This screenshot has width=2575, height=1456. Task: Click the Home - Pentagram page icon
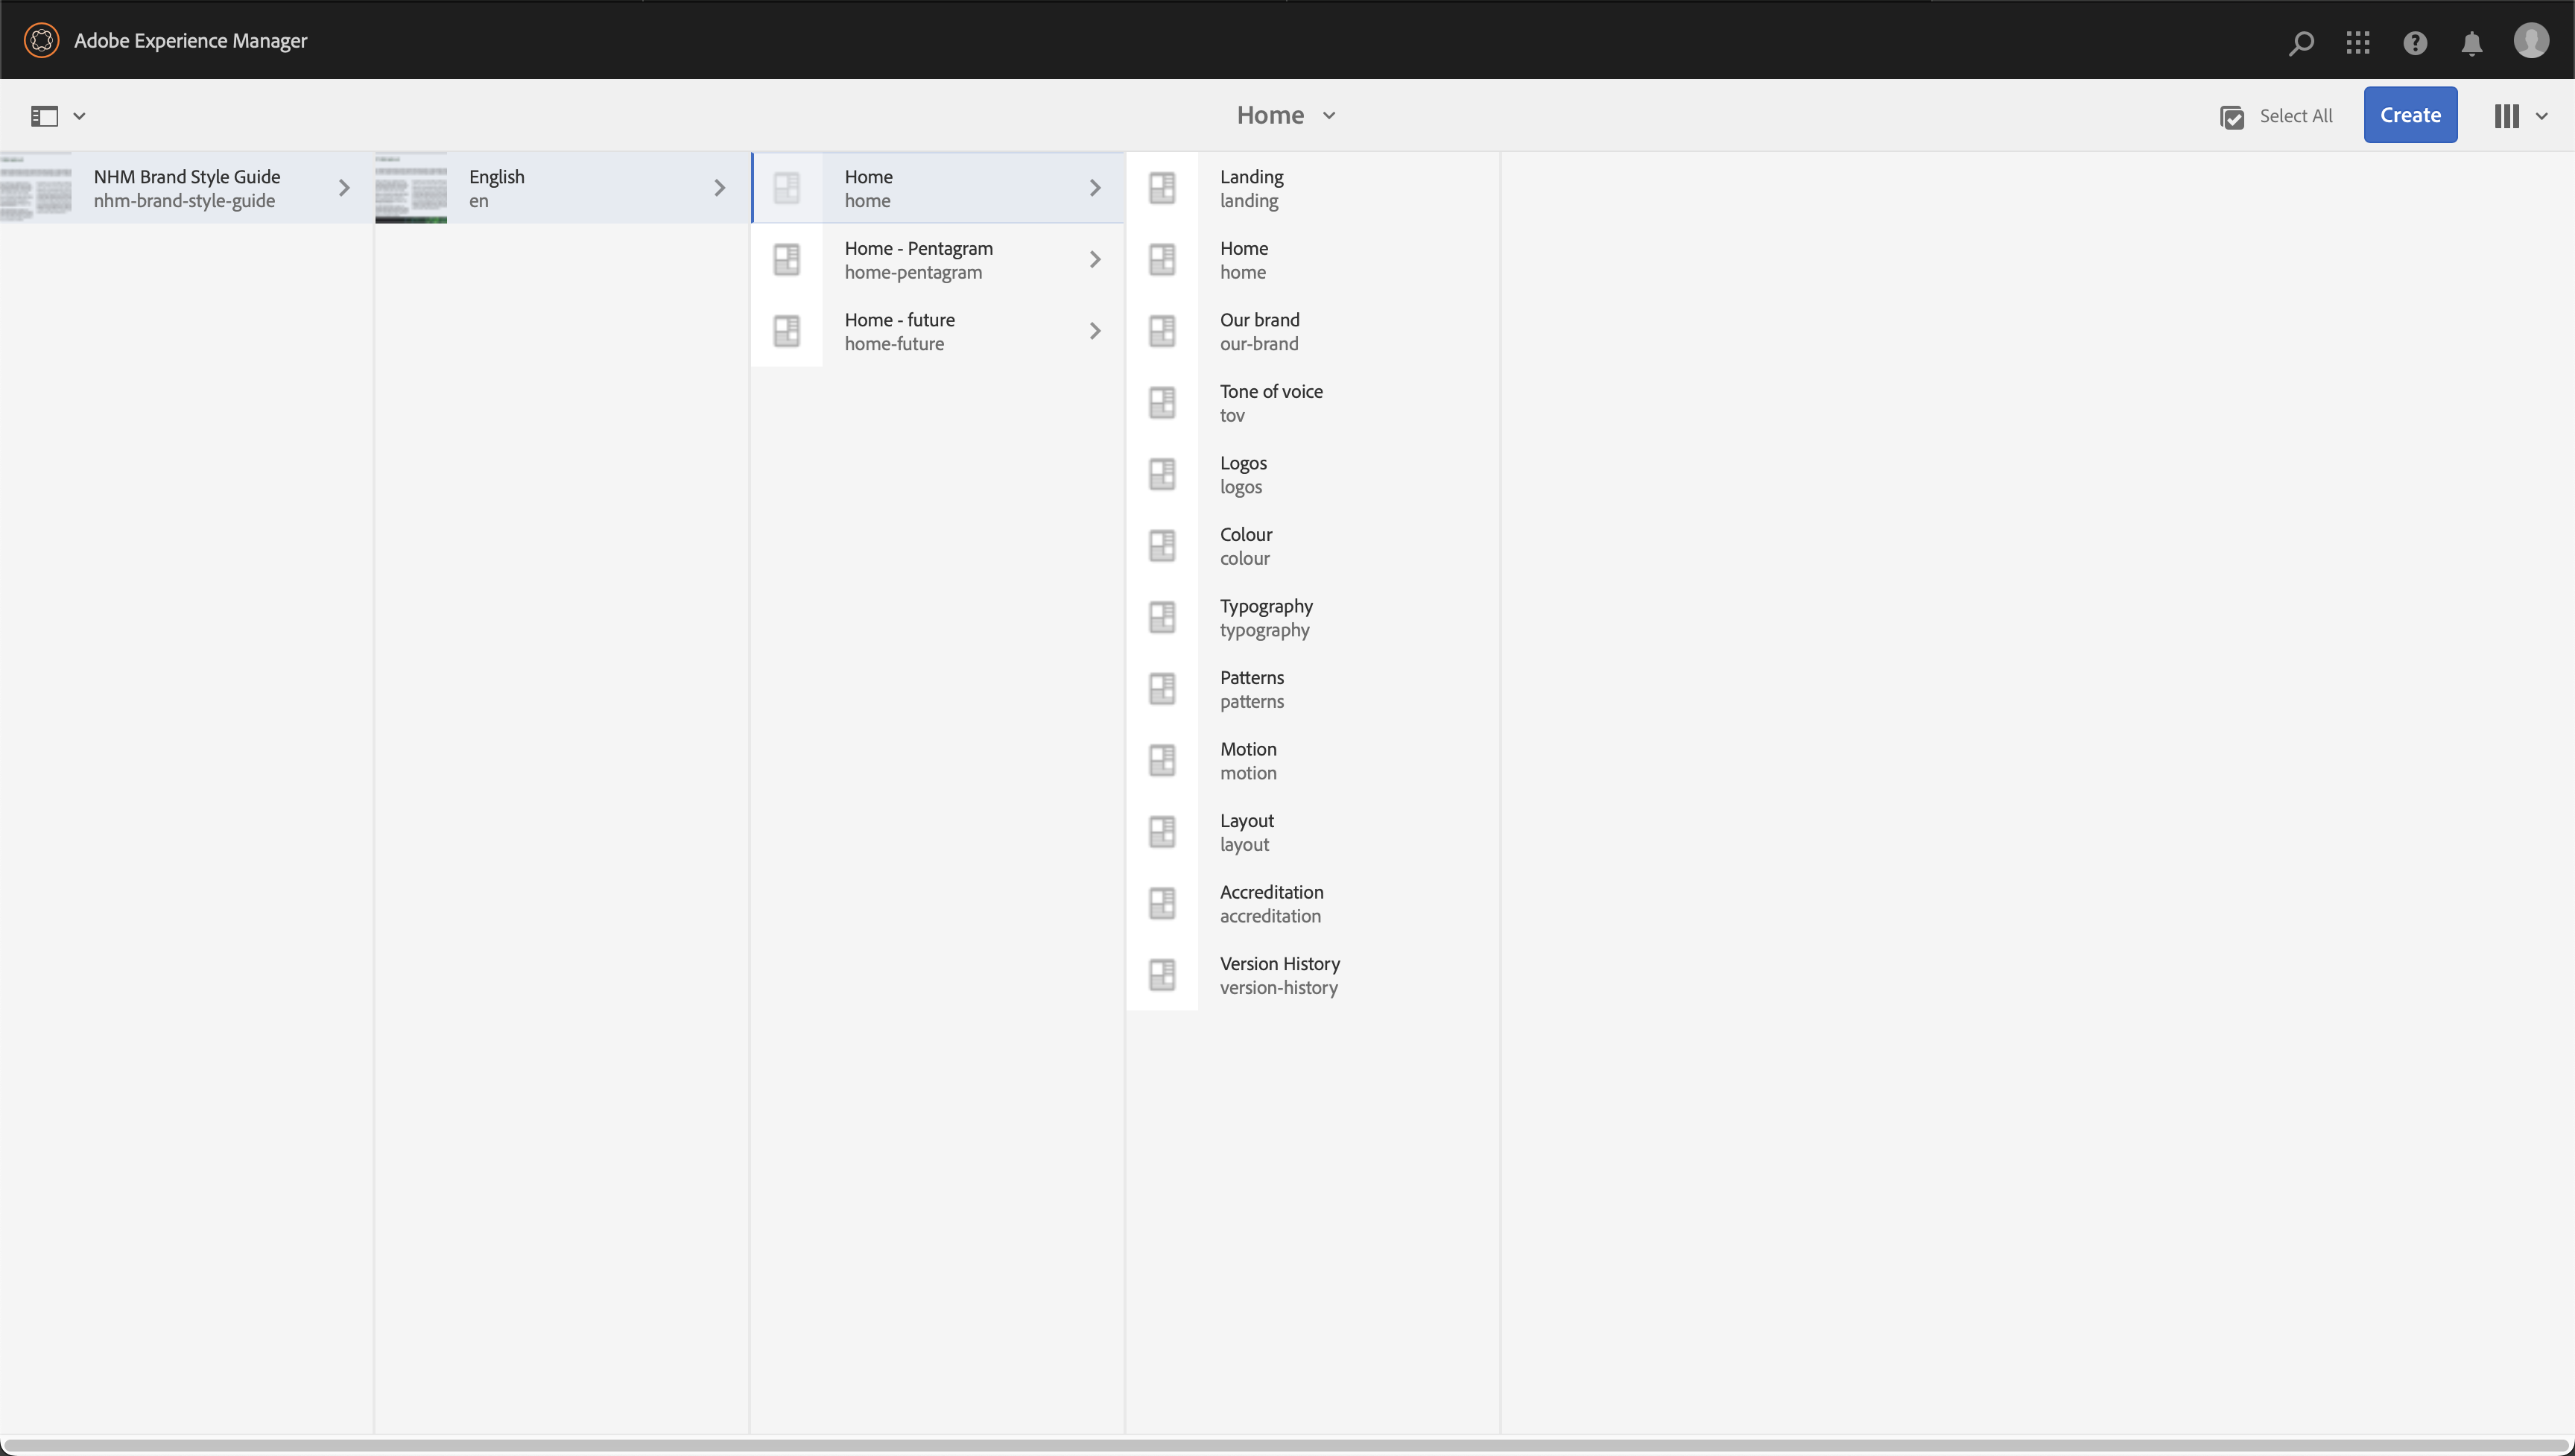[787, 260]
